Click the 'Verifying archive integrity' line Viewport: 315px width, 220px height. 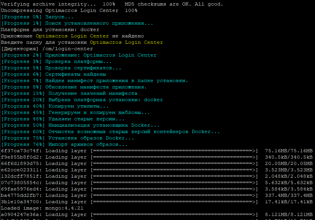[112, 4]
